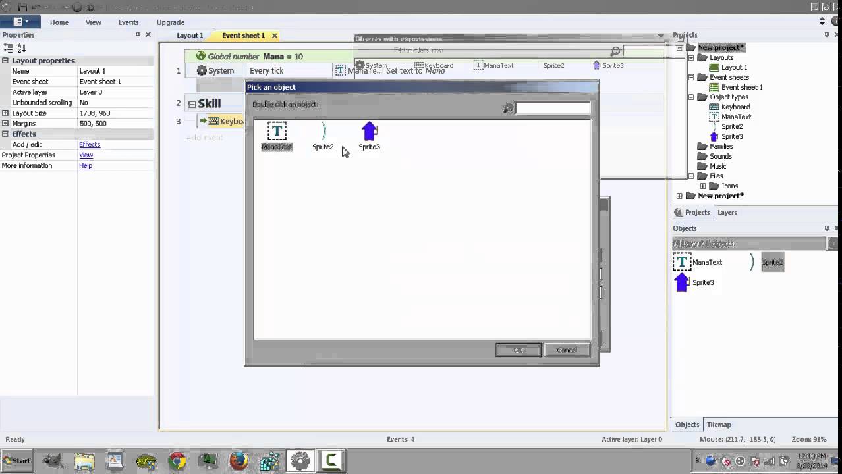Click ManaText icon in the Objects panel
The height and width of the screenshot is (474, 842).
coord(682,262)
